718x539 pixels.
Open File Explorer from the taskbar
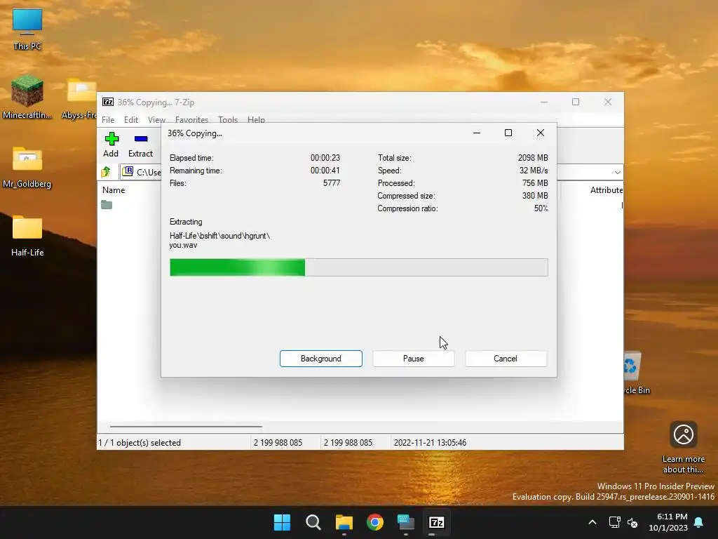(344, 522)
